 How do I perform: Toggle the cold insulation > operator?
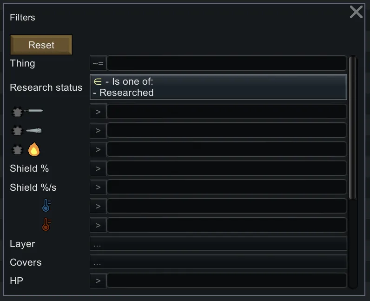(x=98, y=206)
